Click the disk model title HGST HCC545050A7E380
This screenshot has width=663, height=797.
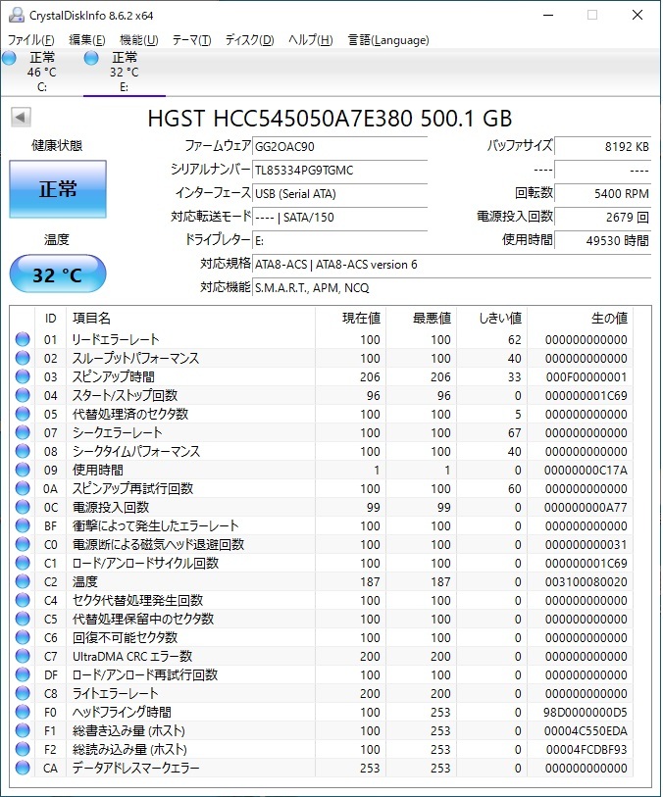point(330,119)
